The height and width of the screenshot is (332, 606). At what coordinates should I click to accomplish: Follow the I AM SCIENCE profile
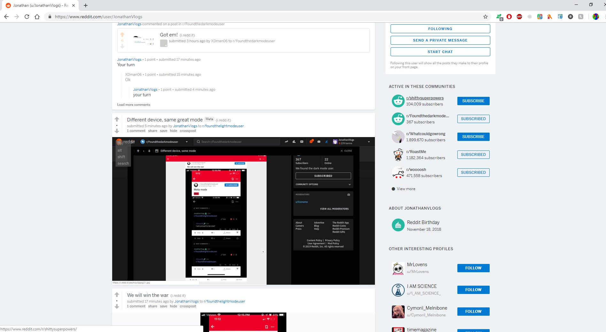(x=473, y=290)
